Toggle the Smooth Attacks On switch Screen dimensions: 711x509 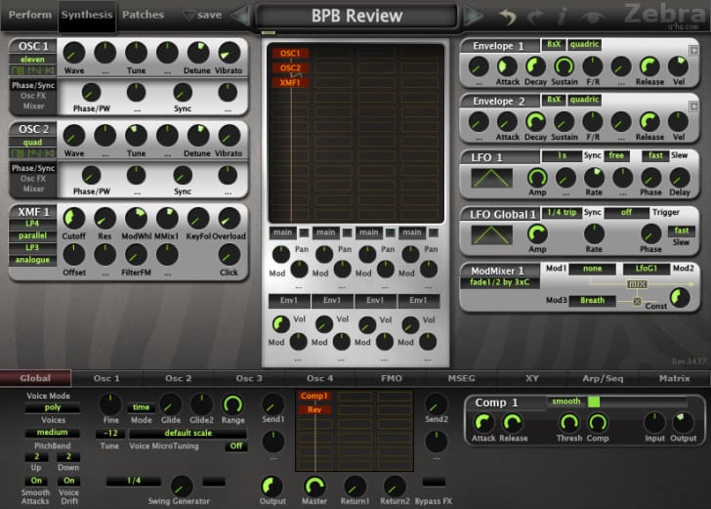click(36, 481)
